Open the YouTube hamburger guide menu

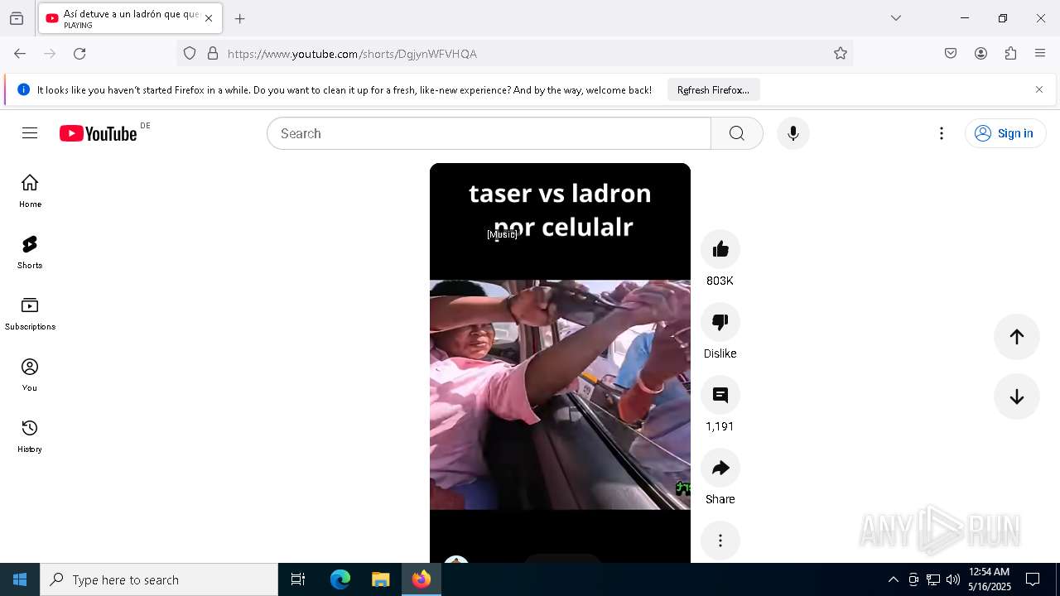pyautogui.click(x=30, y=133)
